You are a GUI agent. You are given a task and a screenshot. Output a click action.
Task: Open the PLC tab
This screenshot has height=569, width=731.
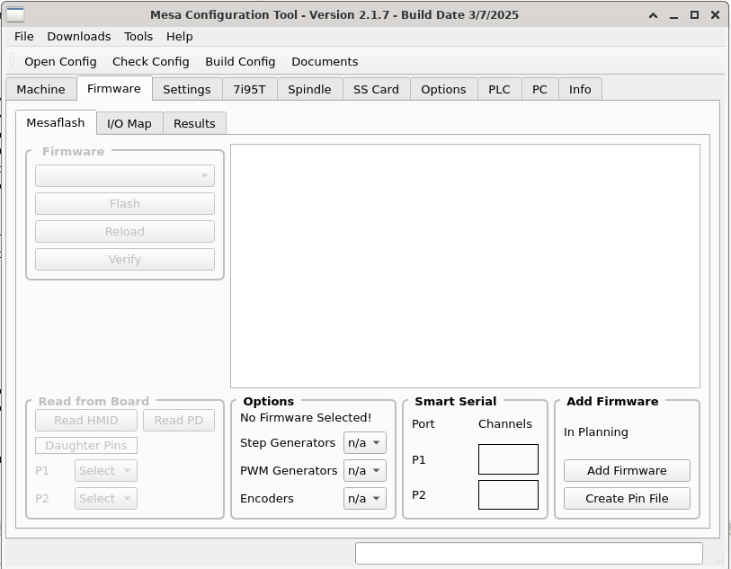(499, 89)
